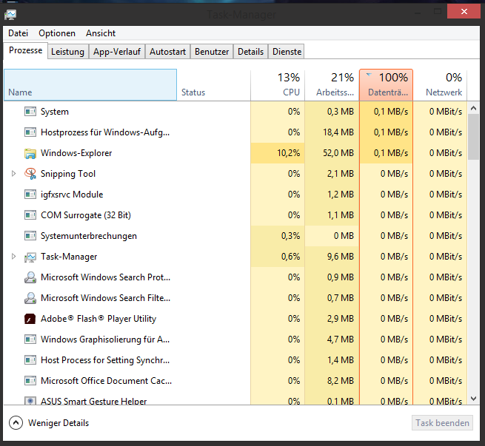Screen dimensions: 485x446
Task: Click the COM Surrogate (32 Bit) icon
Action: coord(30,215)
